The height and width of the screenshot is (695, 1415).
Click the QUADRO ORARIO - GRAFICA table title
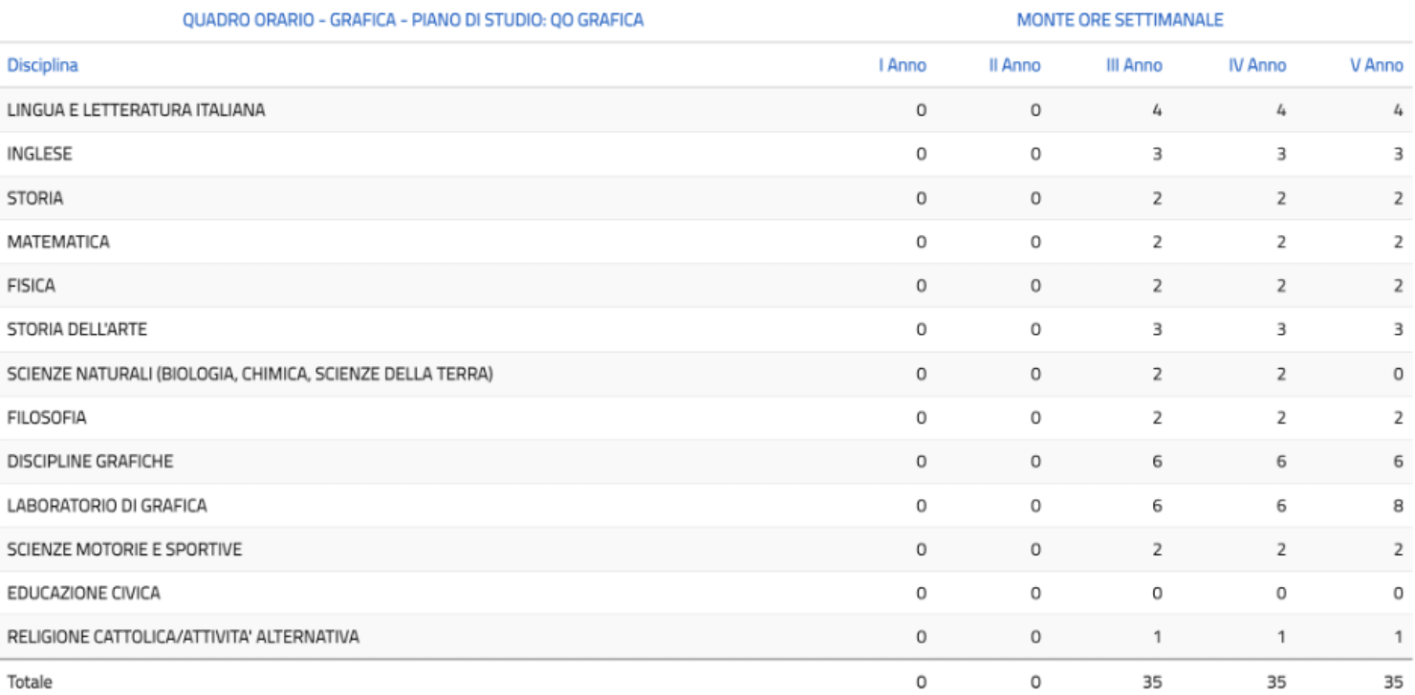click(412, 20)
